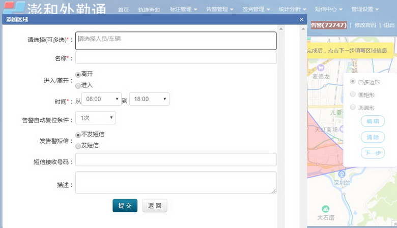Screen dimensions: 397x228
Task: Choose the 不发短信 radio option
Action: click(x=78, y=135)
